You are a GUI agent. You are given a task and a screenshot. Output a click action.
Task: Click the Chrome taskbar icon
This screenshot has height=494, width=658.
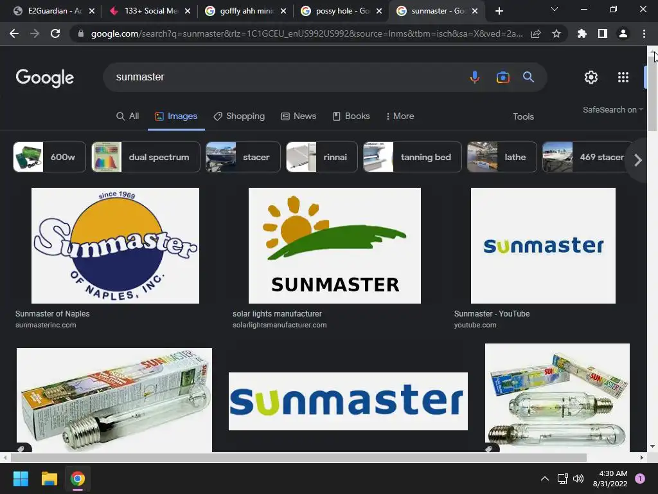[x=77, y=479]
